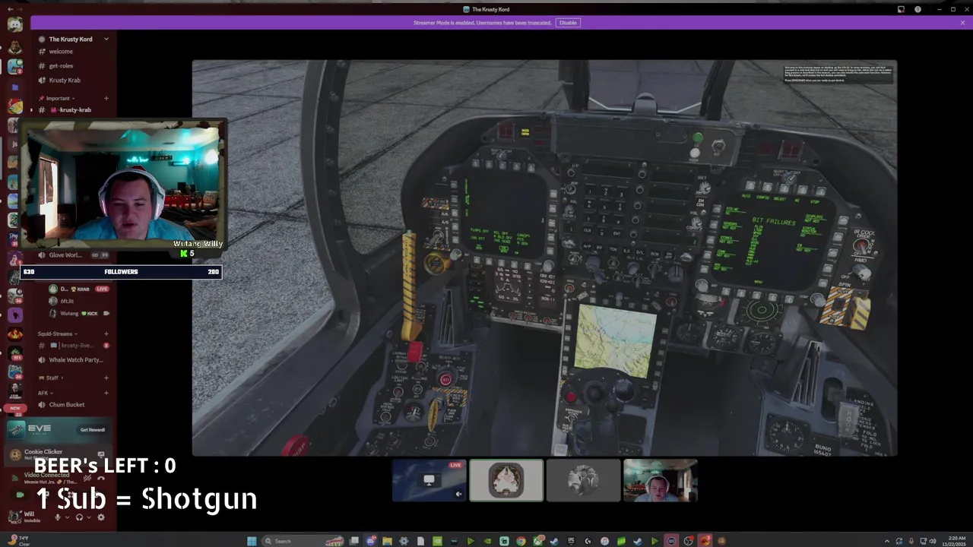Select Wutang user in voice channel list
Image resolution: width=973 pixels, height=547 pixels.
[79, 313]
